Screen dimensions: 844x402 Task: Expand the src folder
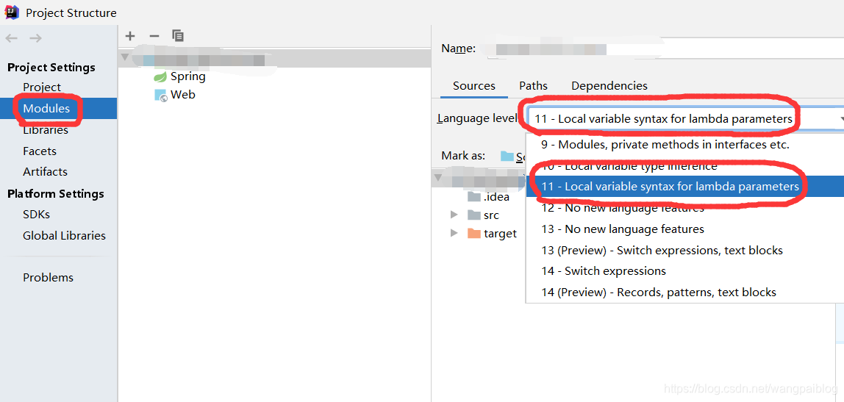(455, 215)
